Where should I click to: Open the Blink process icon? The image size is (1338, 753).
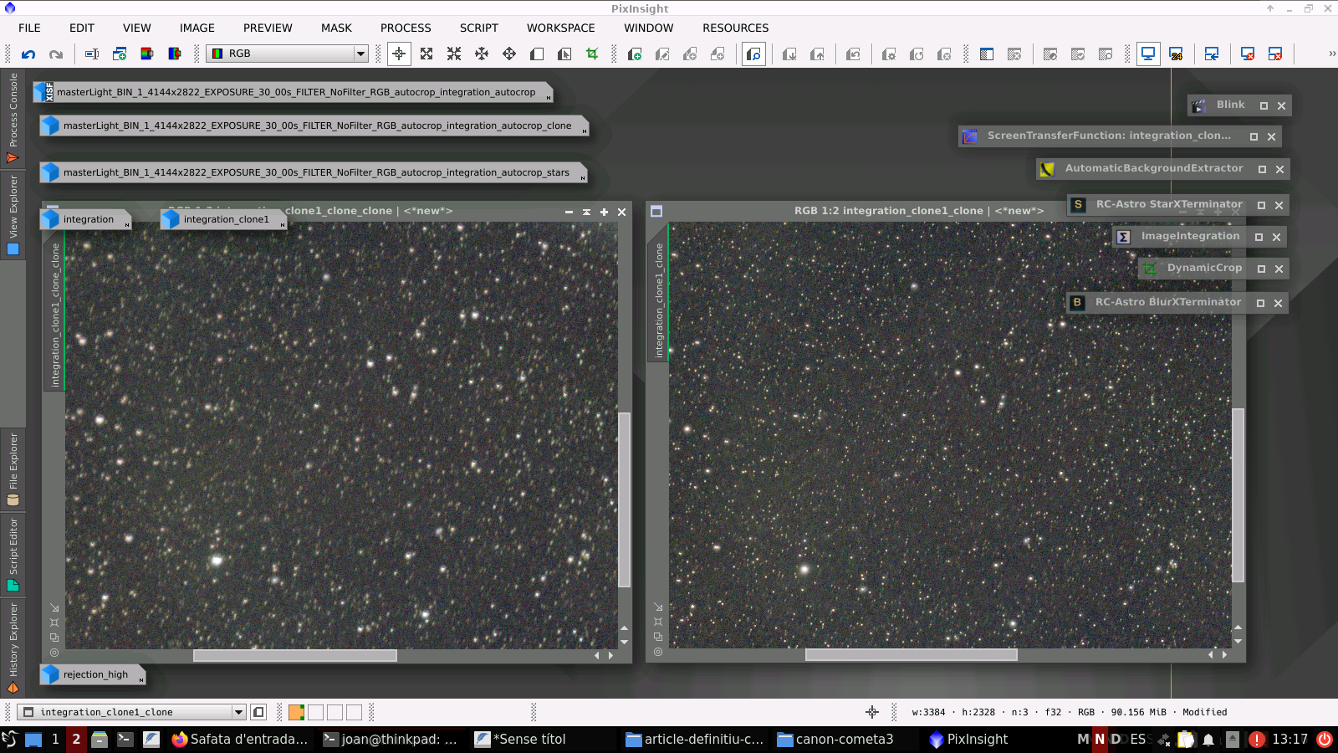point(1229,105)
